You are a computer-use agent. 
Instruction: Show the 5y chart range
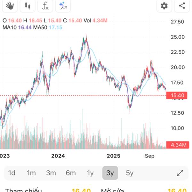(130, 173)
